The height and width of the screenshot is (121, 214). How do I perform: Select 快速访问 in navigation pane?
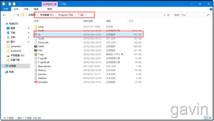pyautogui.click(x=14, y=23)
